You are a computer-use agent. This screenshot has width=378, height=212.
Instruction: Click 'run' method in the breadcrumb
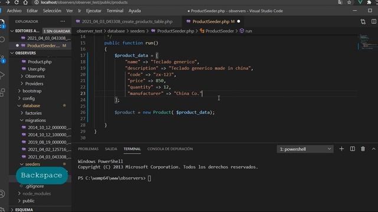point(248,31)
